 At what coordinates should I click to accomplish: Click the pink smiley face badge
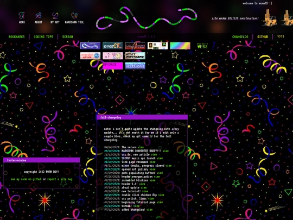(113, 56)
